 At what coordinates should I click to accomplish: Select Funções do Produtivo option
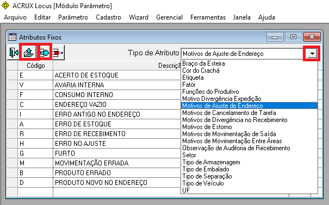click(249, 92)
